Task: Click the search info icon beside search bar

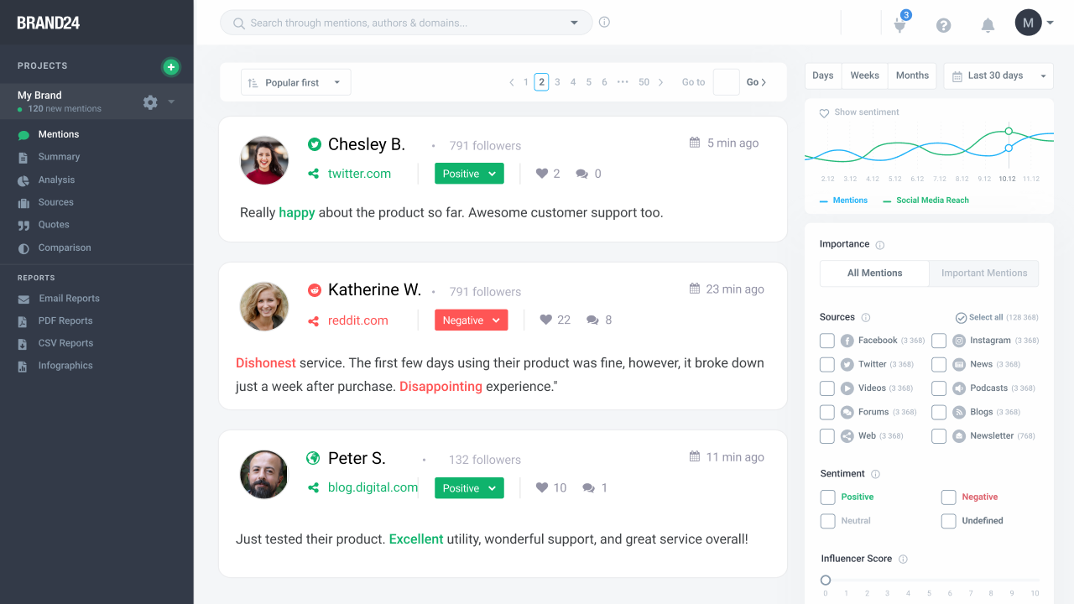Action: tap(604, 23)
